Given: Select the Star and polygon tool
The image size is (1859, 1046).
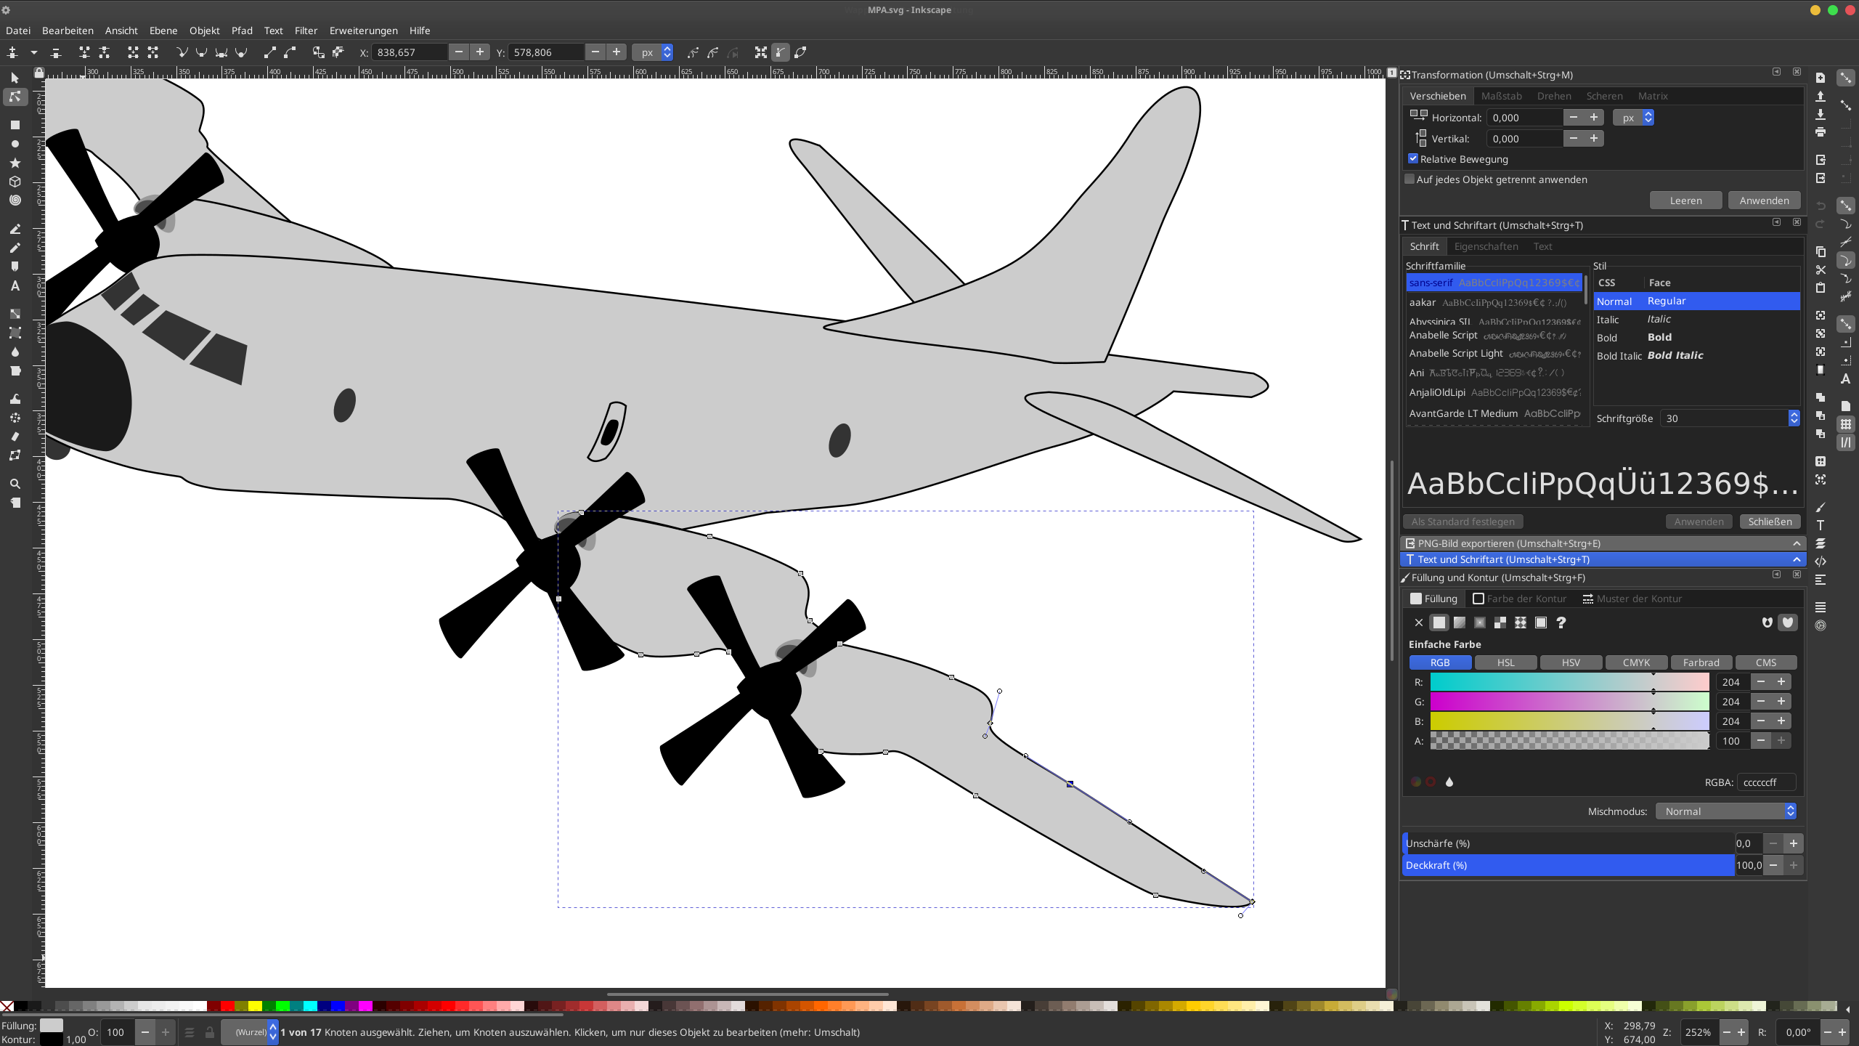Looking at the screenshot, I should 15,163.
